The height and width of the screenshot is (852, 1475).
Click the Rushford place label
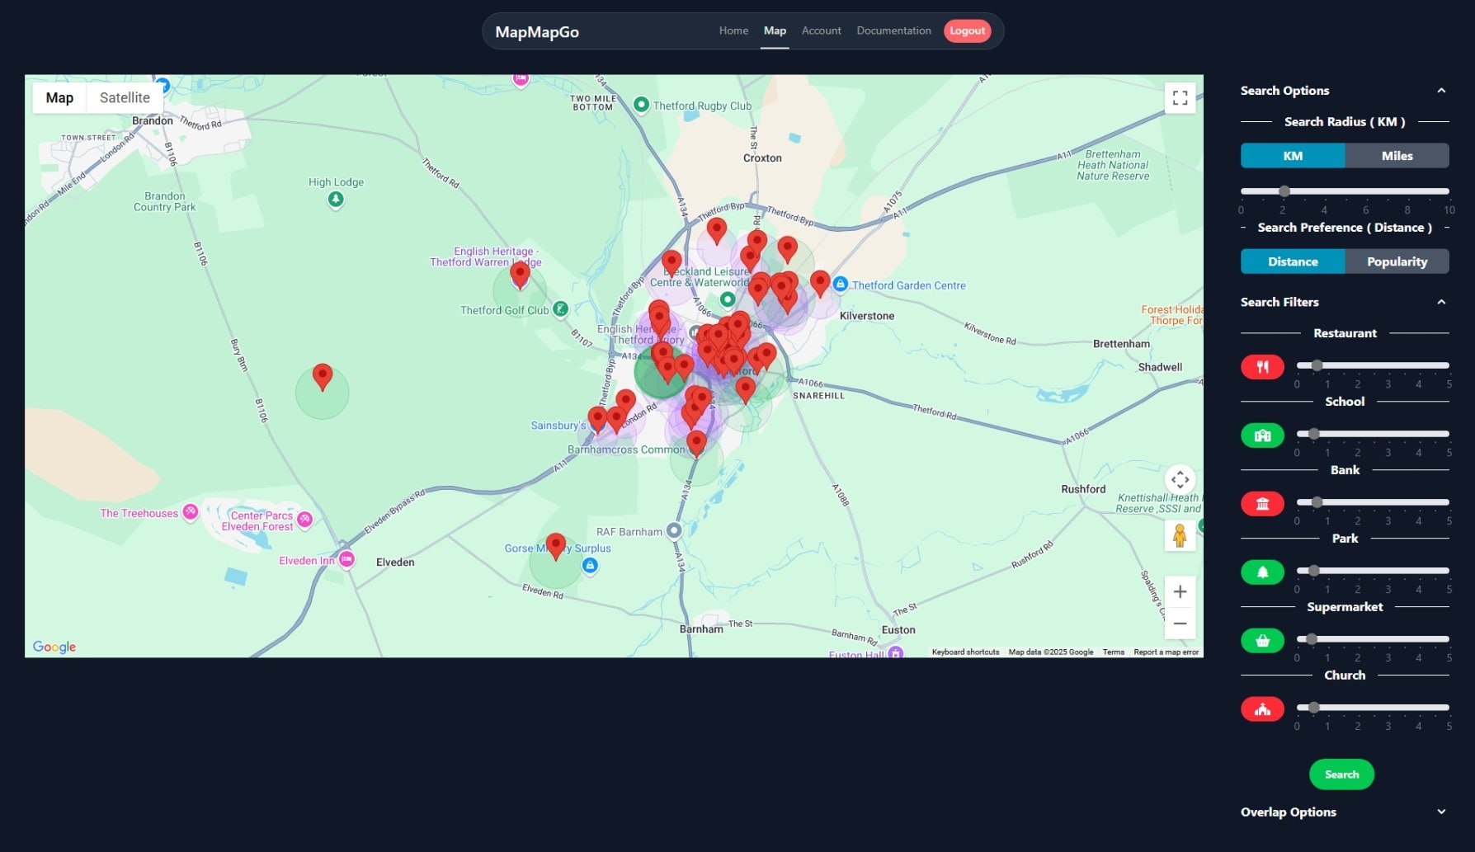(x=1083, y=489)
